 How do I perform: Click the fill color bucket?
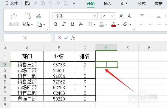click(x=102, y=24)
